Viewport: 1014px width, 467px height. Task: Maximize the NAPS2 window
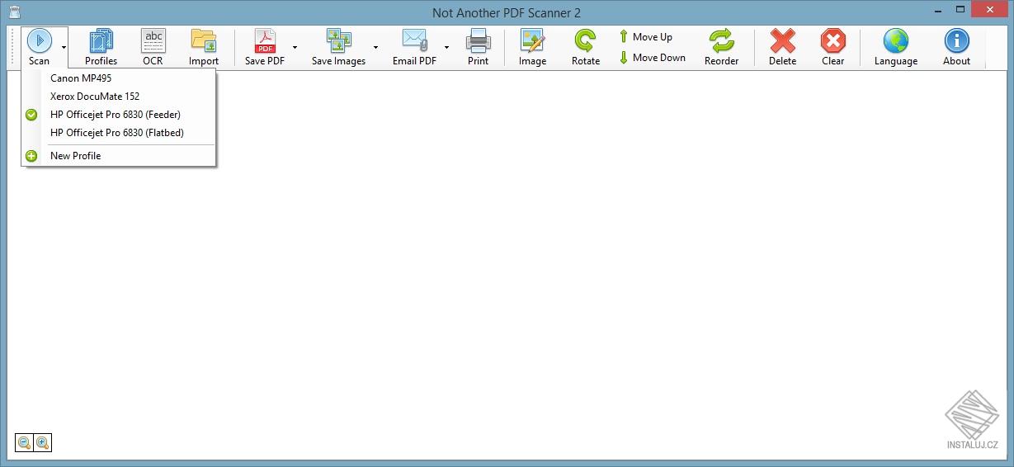click(960, 10)
